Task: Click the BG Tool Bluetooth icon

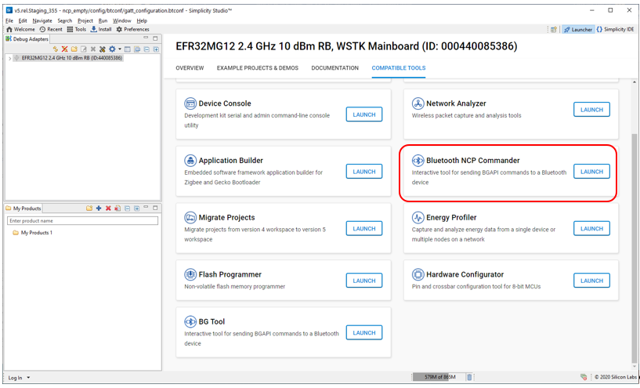Action: coord(190,321)
